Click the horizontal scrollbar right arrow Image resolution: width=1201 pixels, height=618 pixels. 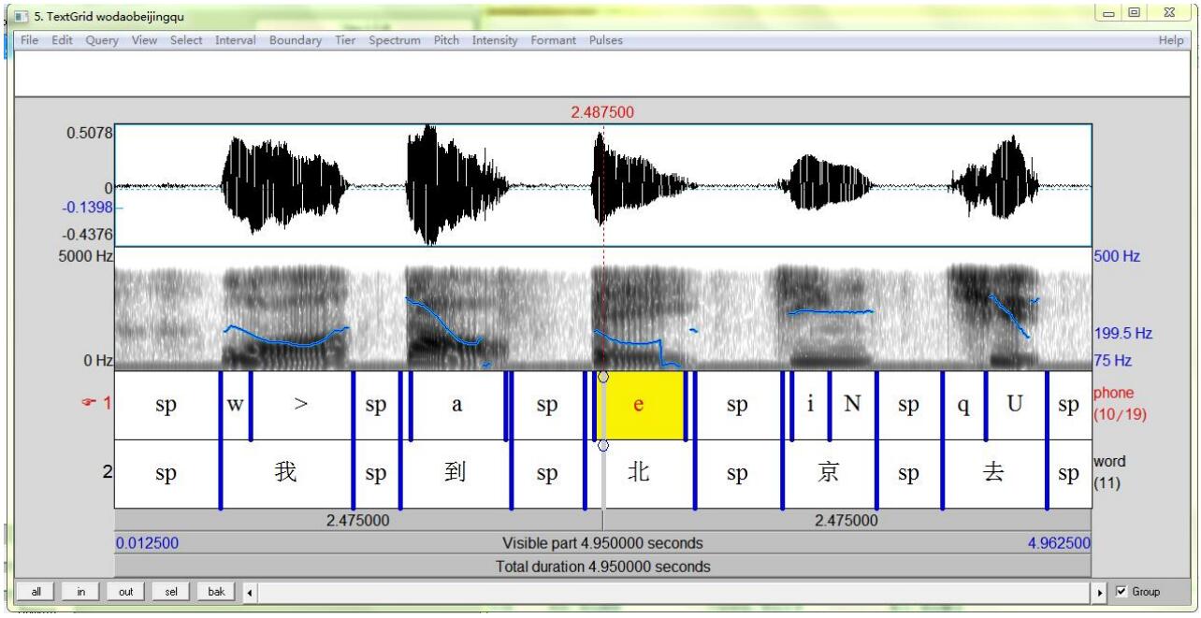pos(1100,592)
